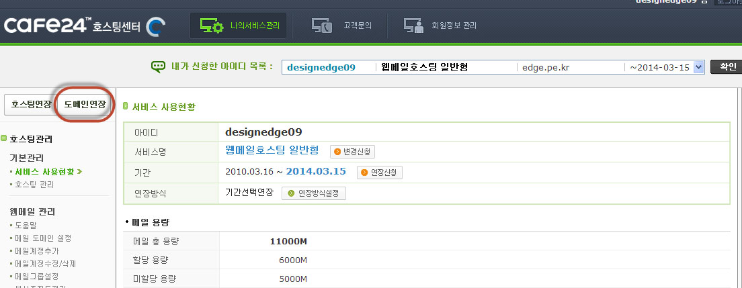Image resolution: width=742 pixels, height=288 pixels.
Task: Click the orange arrow icon on 변경신청
Action: (x=337, y=152)
